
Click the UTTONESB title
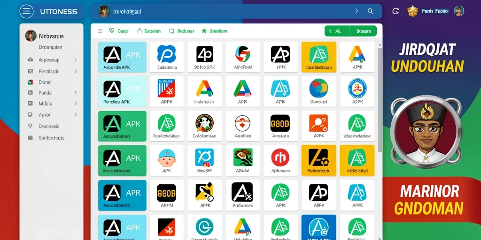(59, 12)
